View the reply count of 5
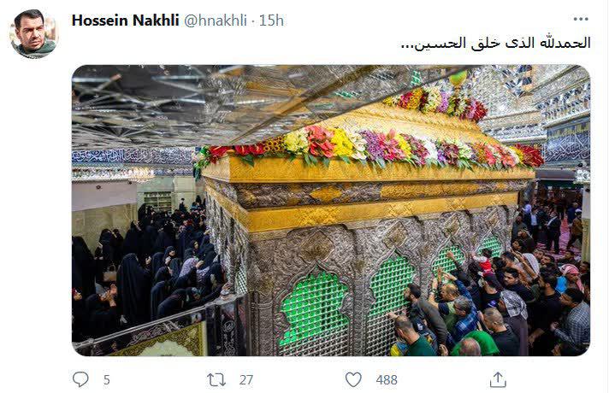 (x=107, y=380)
